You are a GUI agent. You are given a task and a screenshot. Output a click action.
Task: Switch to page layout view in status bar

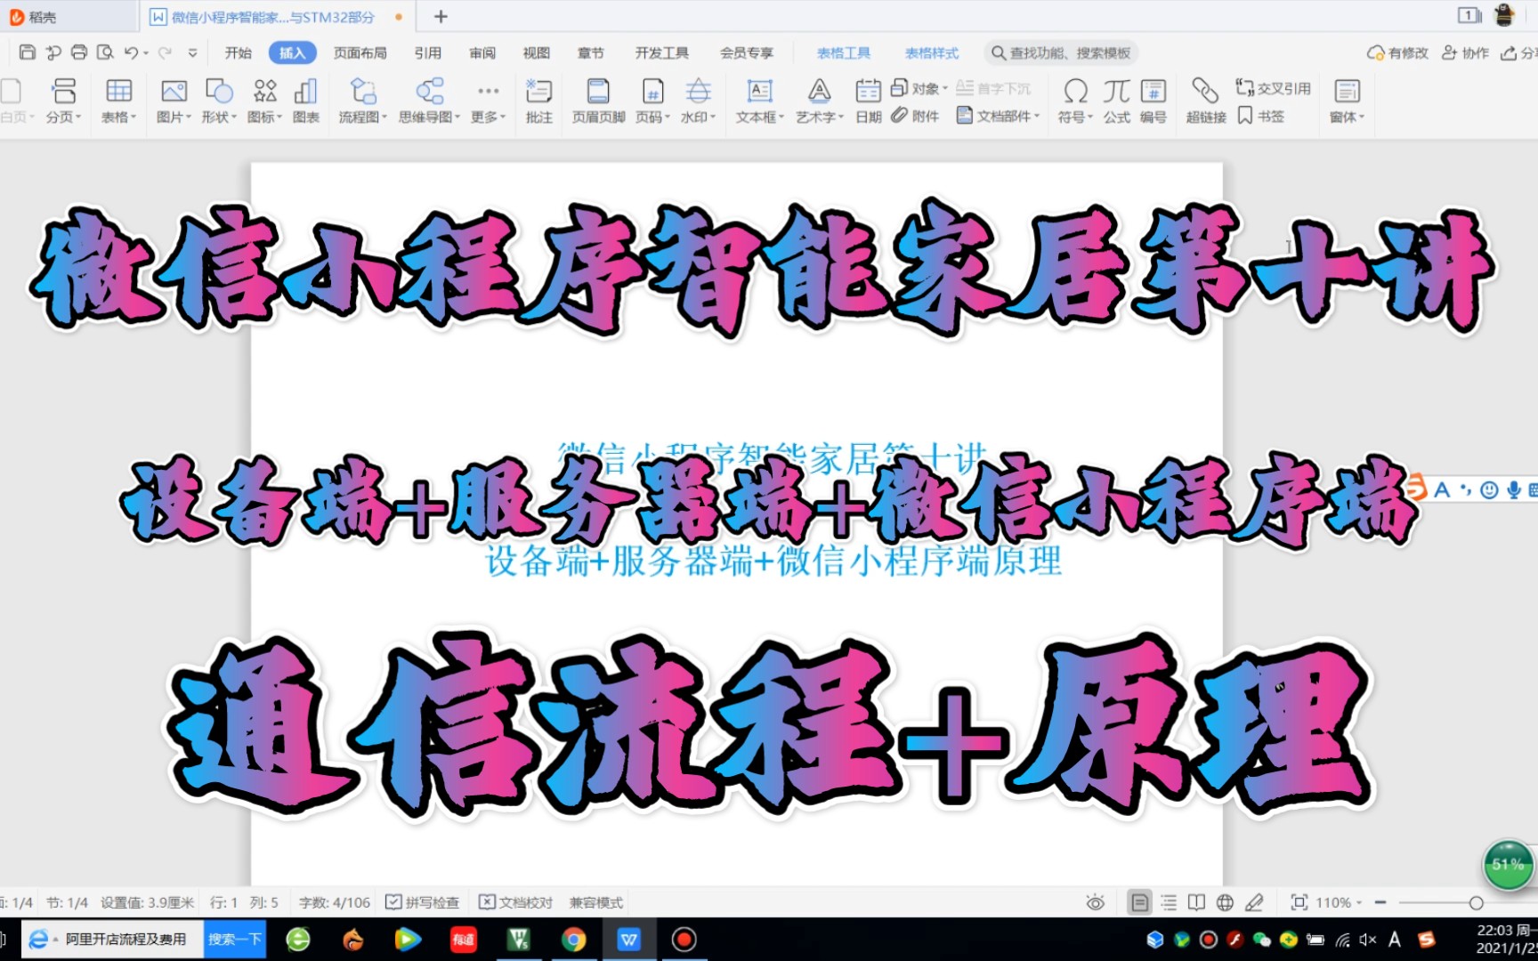(x=1139, y=902)
